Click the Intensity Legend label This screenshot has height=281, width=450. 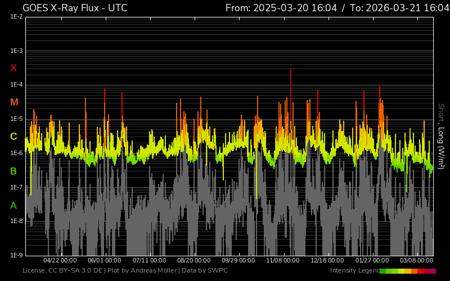pyautogui.click(x=354, y=271)
